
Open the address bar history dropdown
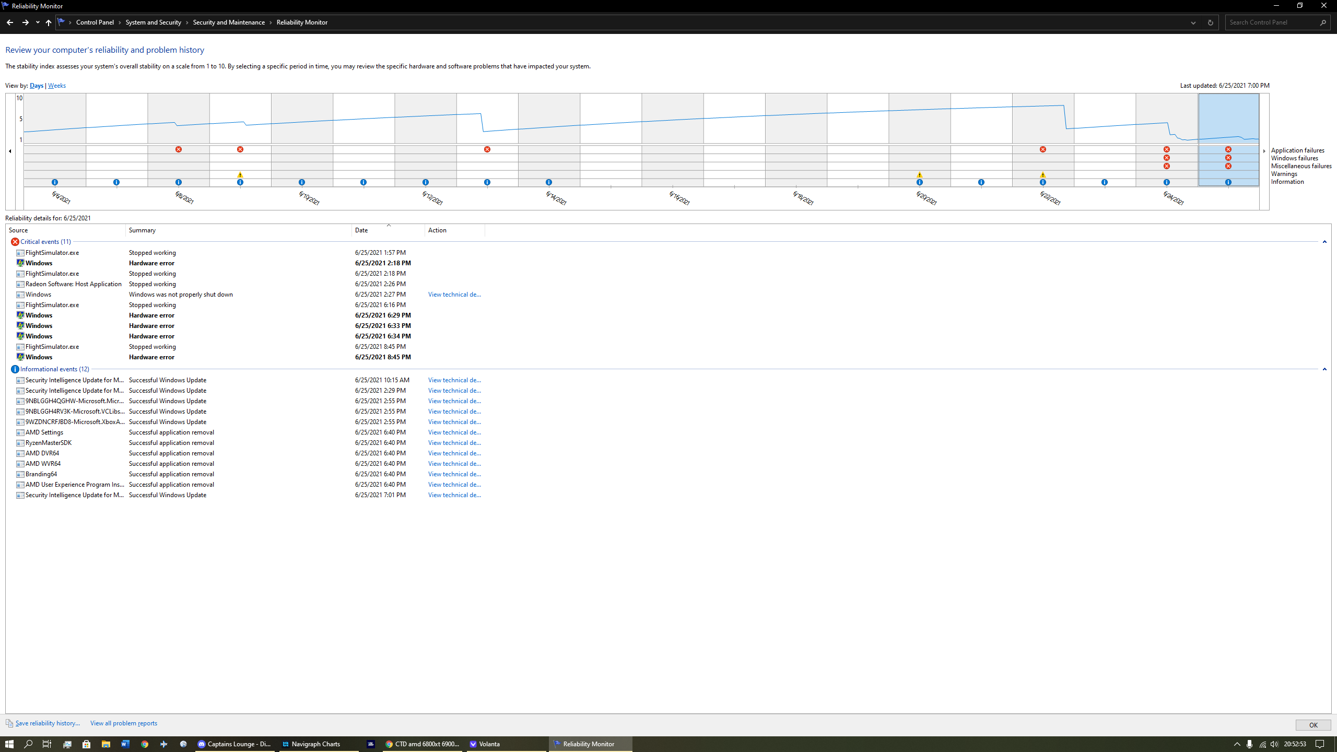coord(1193,22)
